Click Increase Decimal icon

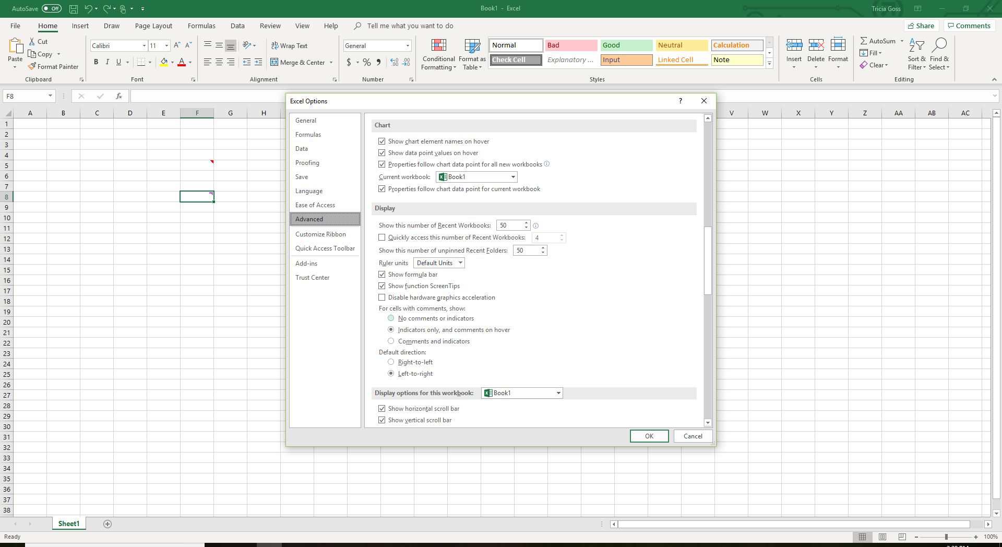click(x=394, y=62)
